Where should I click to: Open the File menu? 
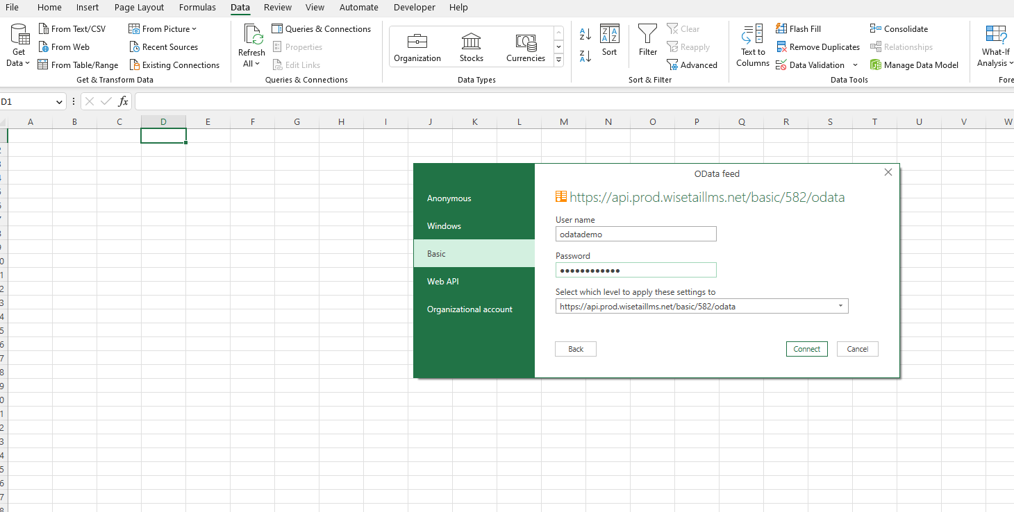point(13,8)
